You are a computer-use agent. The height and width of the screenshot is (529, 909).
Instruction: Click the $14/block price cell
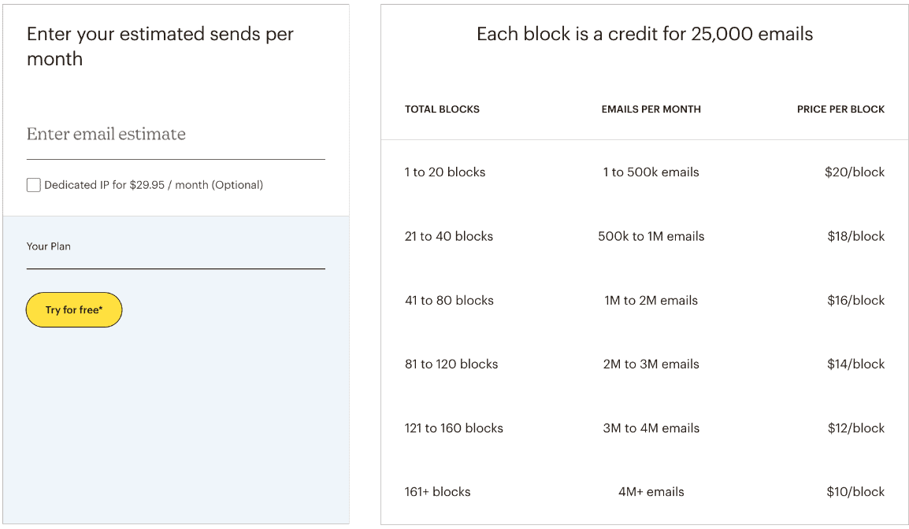pos(855,364)
